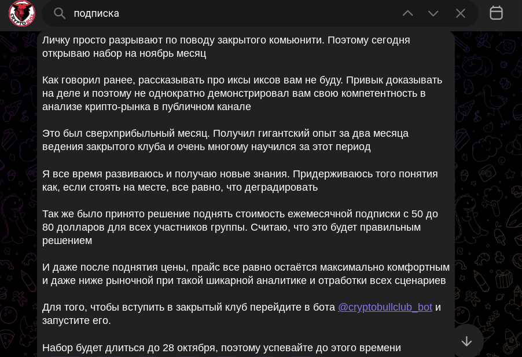
Task: Click the text "запустите его."
Action: tap(76, 320)
